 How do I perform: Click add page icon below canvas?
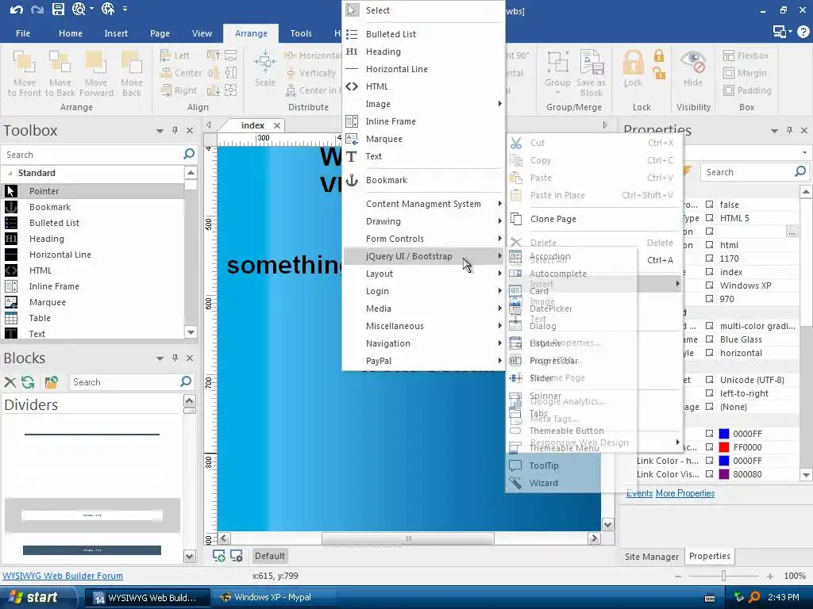pos(219,556)
